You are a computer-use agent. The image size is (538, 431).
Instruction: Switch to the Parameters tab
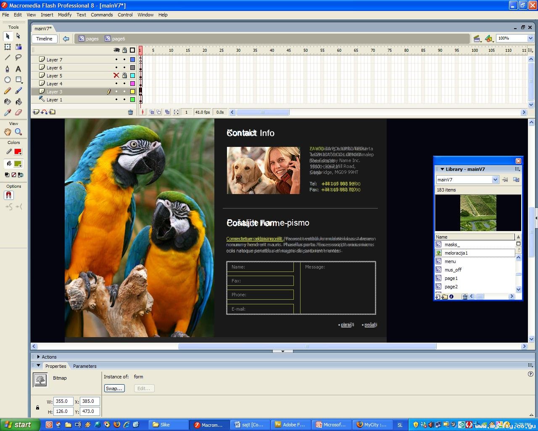(84, 366)
